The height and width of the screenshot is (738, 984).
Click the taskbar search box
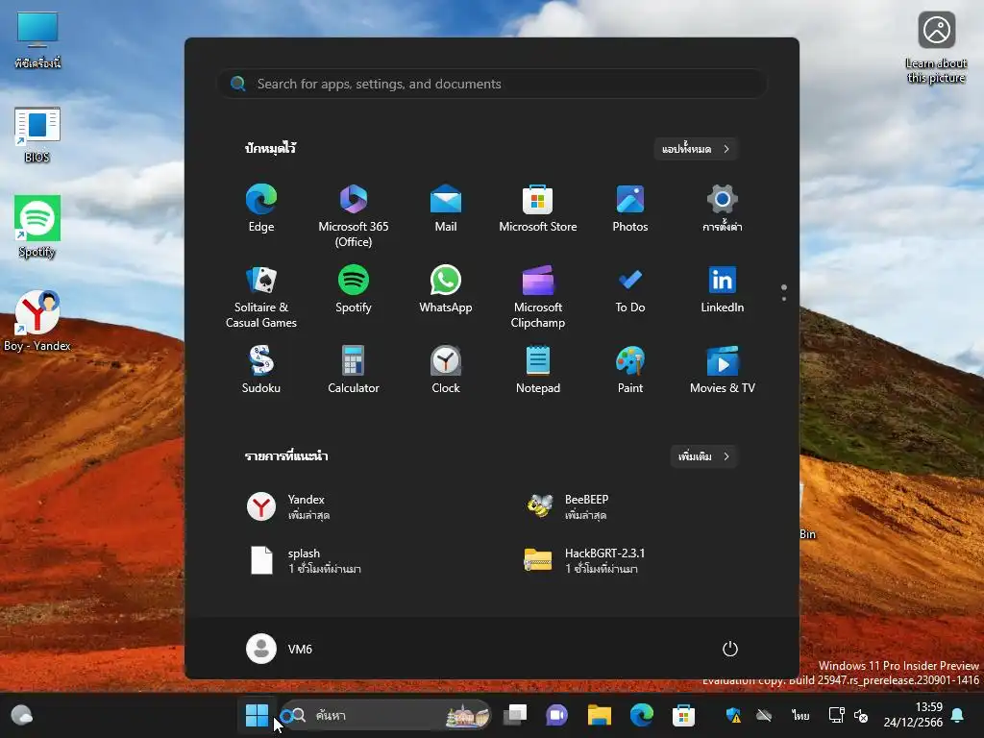384,715
